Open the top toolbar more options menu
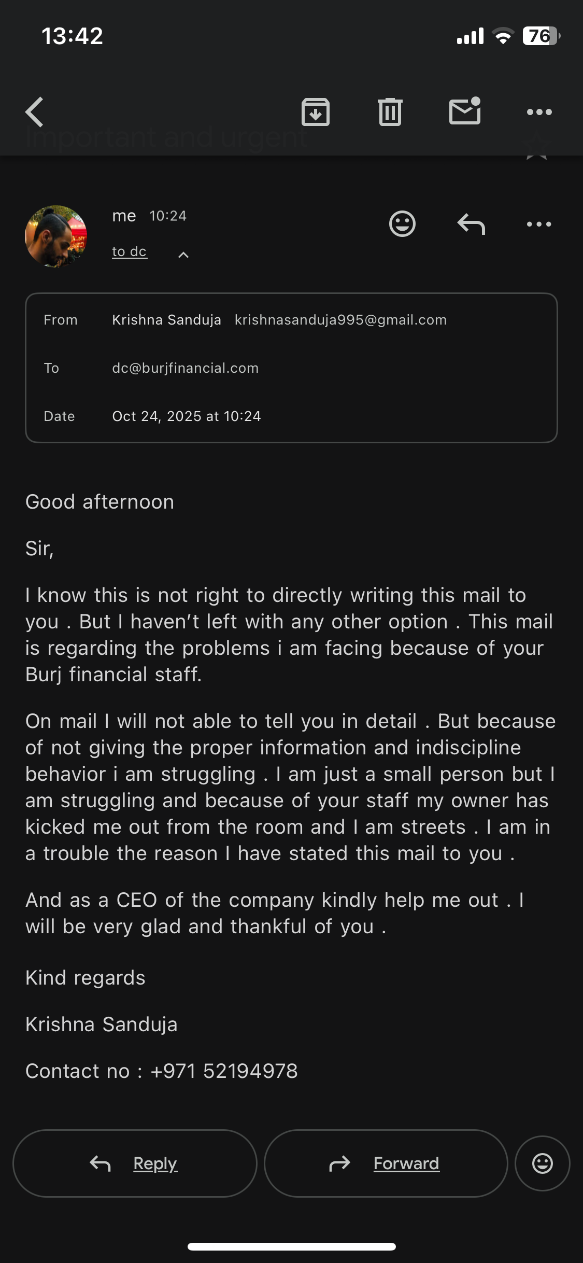Screen dimensions: 583x1263 click(539, 112)
